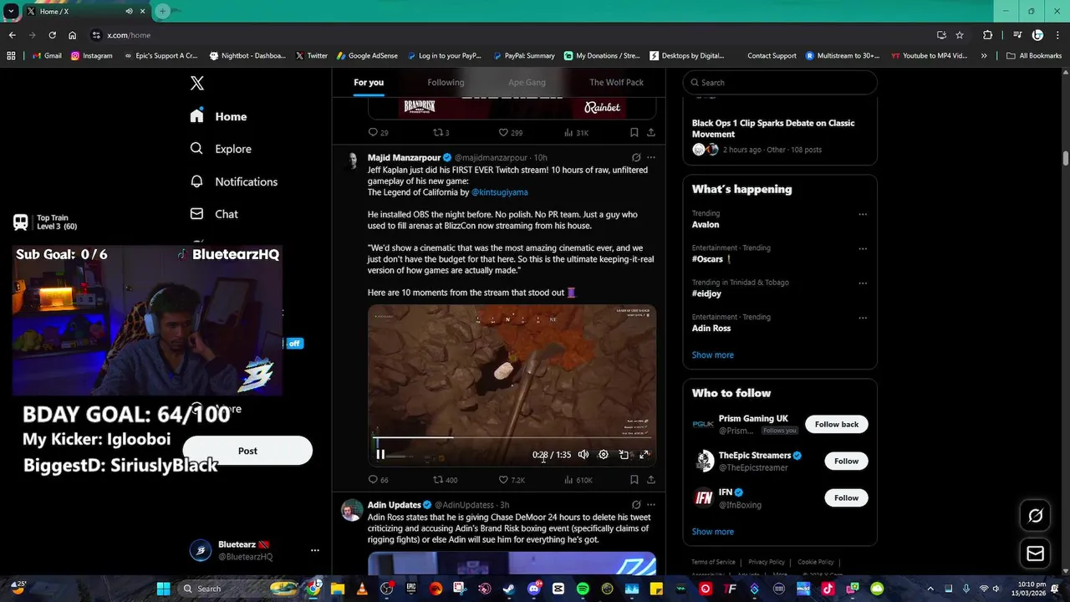
Task: Mute the video using the speaker icon
Action: tap(583, 455)
